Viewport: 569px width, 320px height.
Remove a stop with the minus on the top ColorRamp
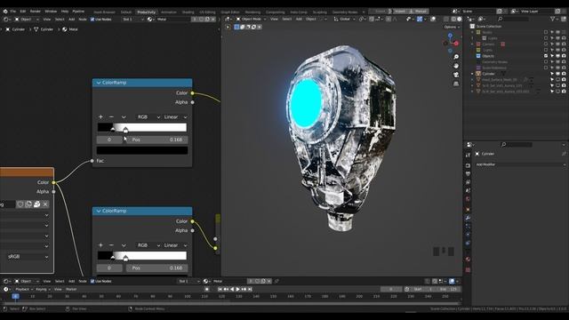(111, 116)
